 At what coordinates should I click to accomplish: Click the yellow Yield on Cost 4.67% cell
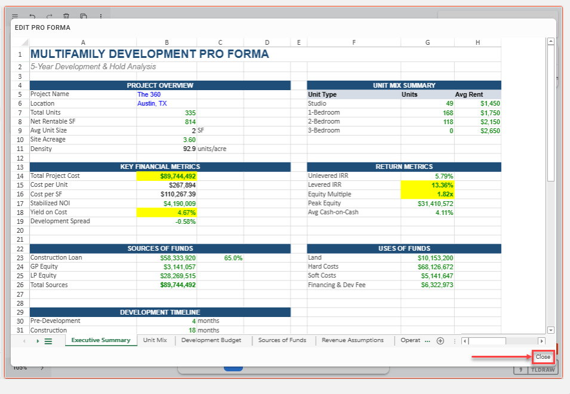click(x=167, y=213)
